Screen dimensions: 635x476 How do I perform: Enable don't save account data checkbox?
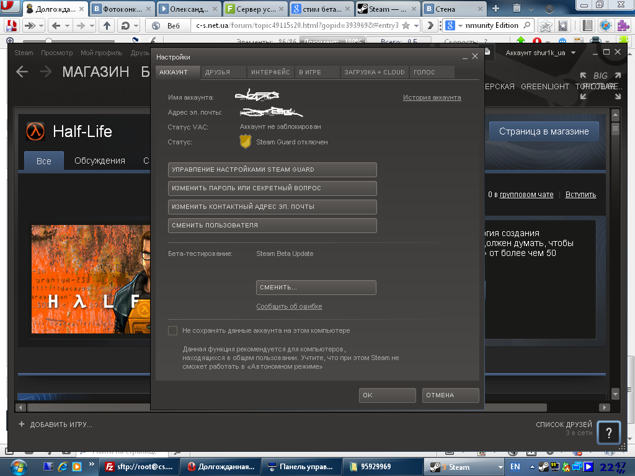point(172,331)
